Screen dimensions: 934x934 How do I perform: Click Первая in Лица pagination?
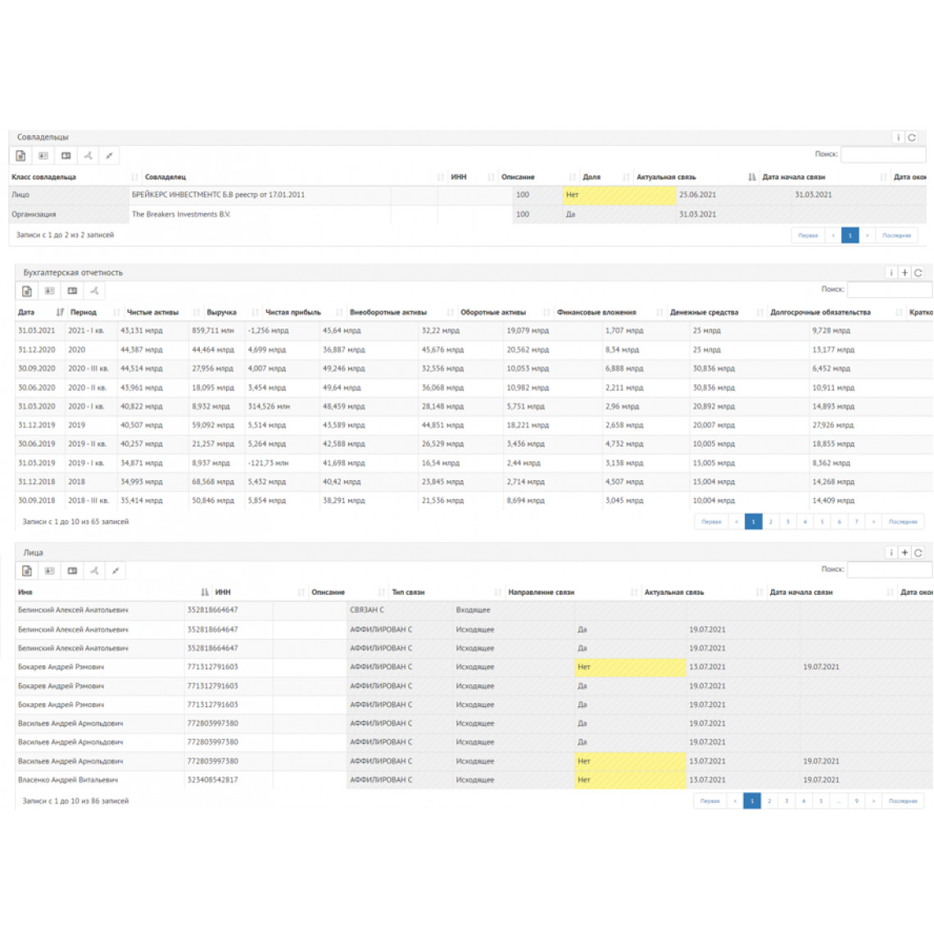(x=710, y=801)
